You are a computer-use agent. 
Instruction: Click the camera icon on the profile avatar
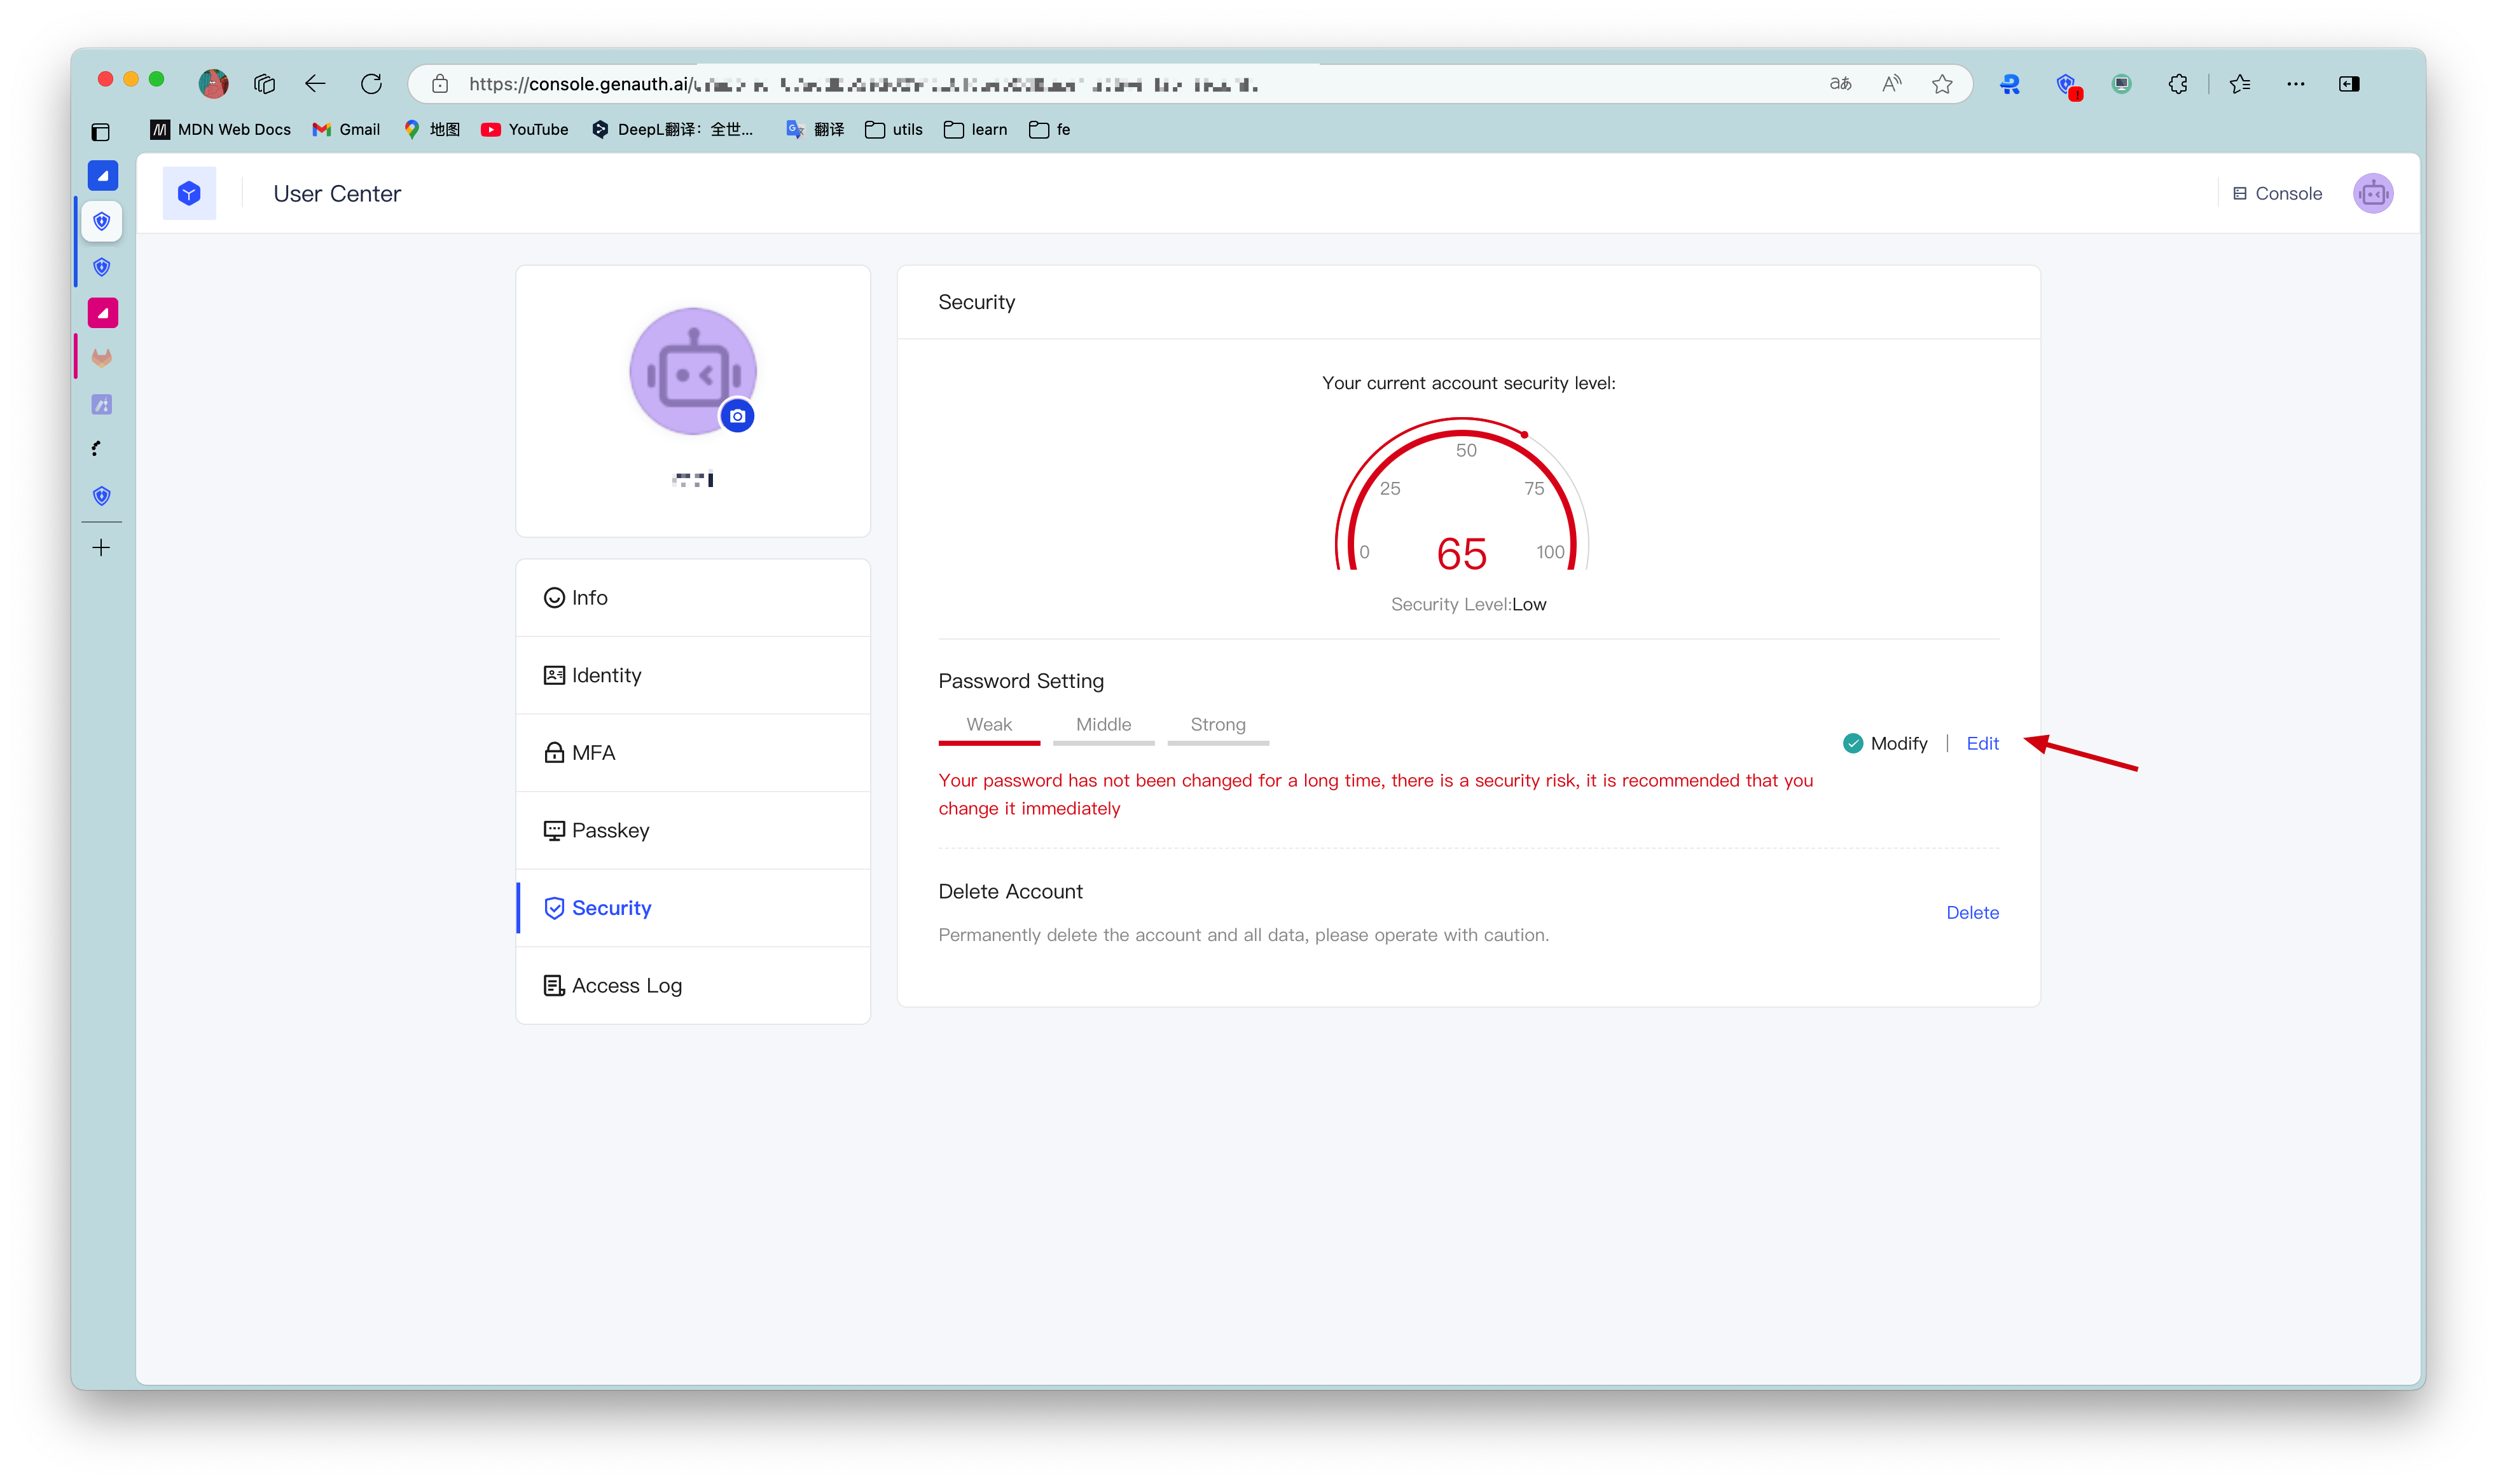(737, 415)
